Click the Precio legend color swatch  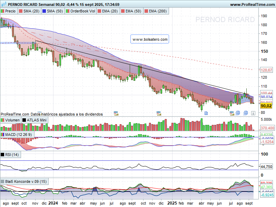2,11
